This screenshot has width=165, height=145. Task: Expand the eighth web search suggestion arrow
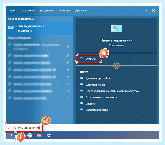68,98
